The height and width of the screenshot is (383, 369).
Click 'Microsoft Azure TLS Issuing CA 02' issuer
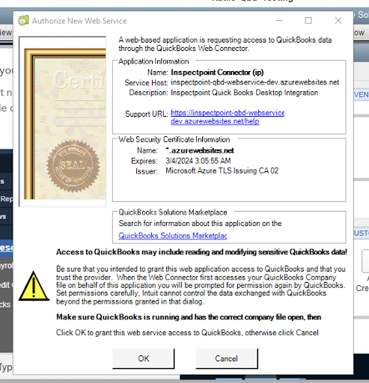[x=222, y=171]
